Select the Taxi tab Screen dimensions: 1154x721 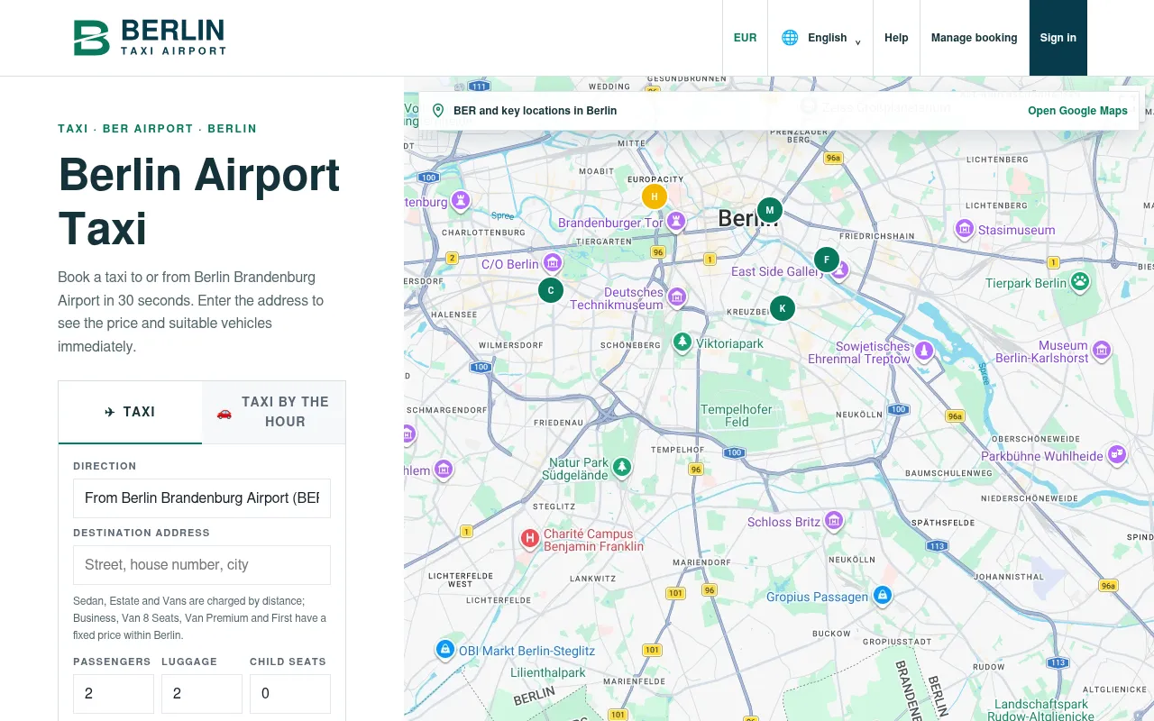(x=130, y=412)
